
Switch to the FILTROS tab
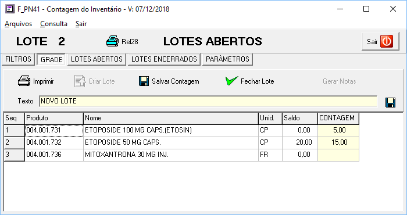pos(18,59)
